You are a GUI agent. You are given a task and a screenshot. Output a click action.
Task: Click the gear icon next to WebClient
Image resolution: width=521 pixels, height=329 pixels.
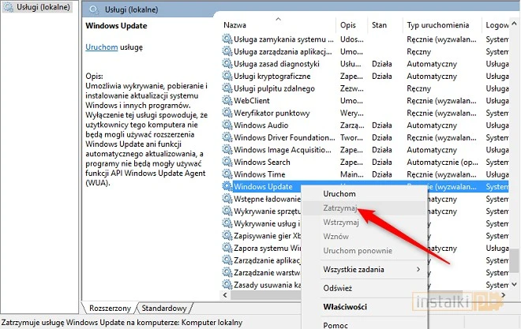coord(227,101)
